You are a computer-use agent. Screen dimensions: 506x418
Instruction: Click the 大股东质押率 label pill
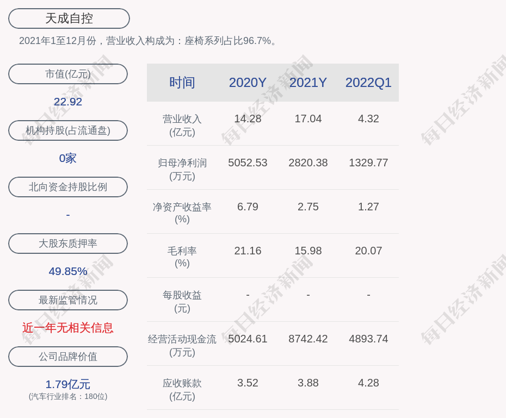click(x=68, y=244)
